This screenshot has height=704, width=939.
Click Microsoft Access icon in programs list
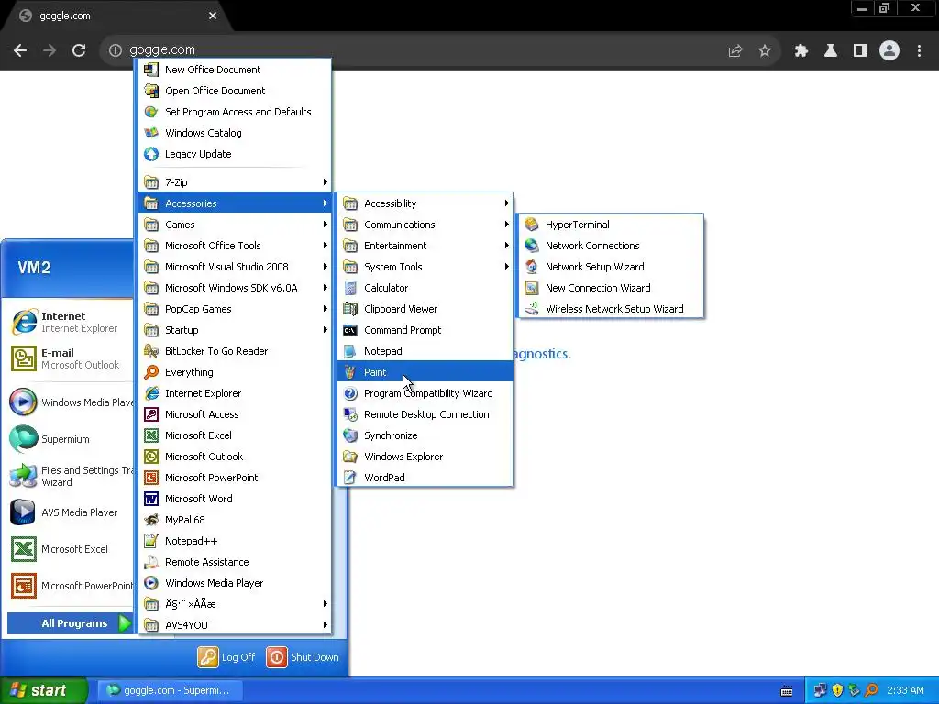click(151, 414)
